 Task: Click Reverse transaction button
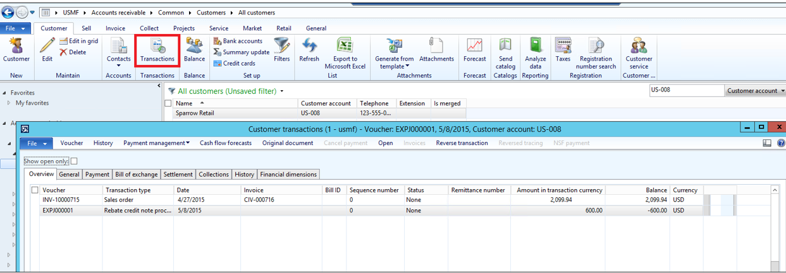click(462, 143)
